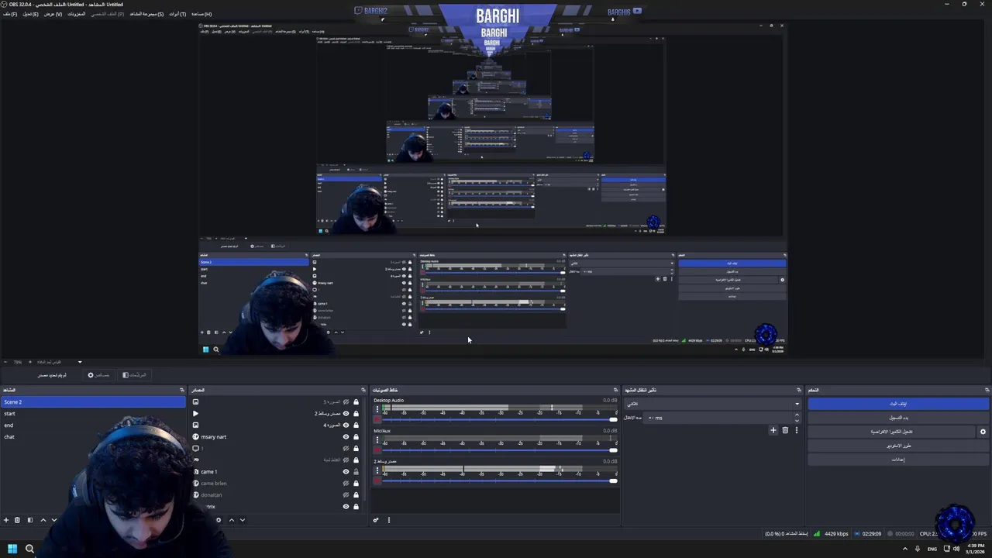Undock the audio mixer panel with its corner icon
The image size is (992, 558).
point(616,390)
